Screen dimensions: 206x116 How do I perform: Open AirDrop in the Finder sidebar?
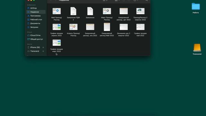coord(33,8)
